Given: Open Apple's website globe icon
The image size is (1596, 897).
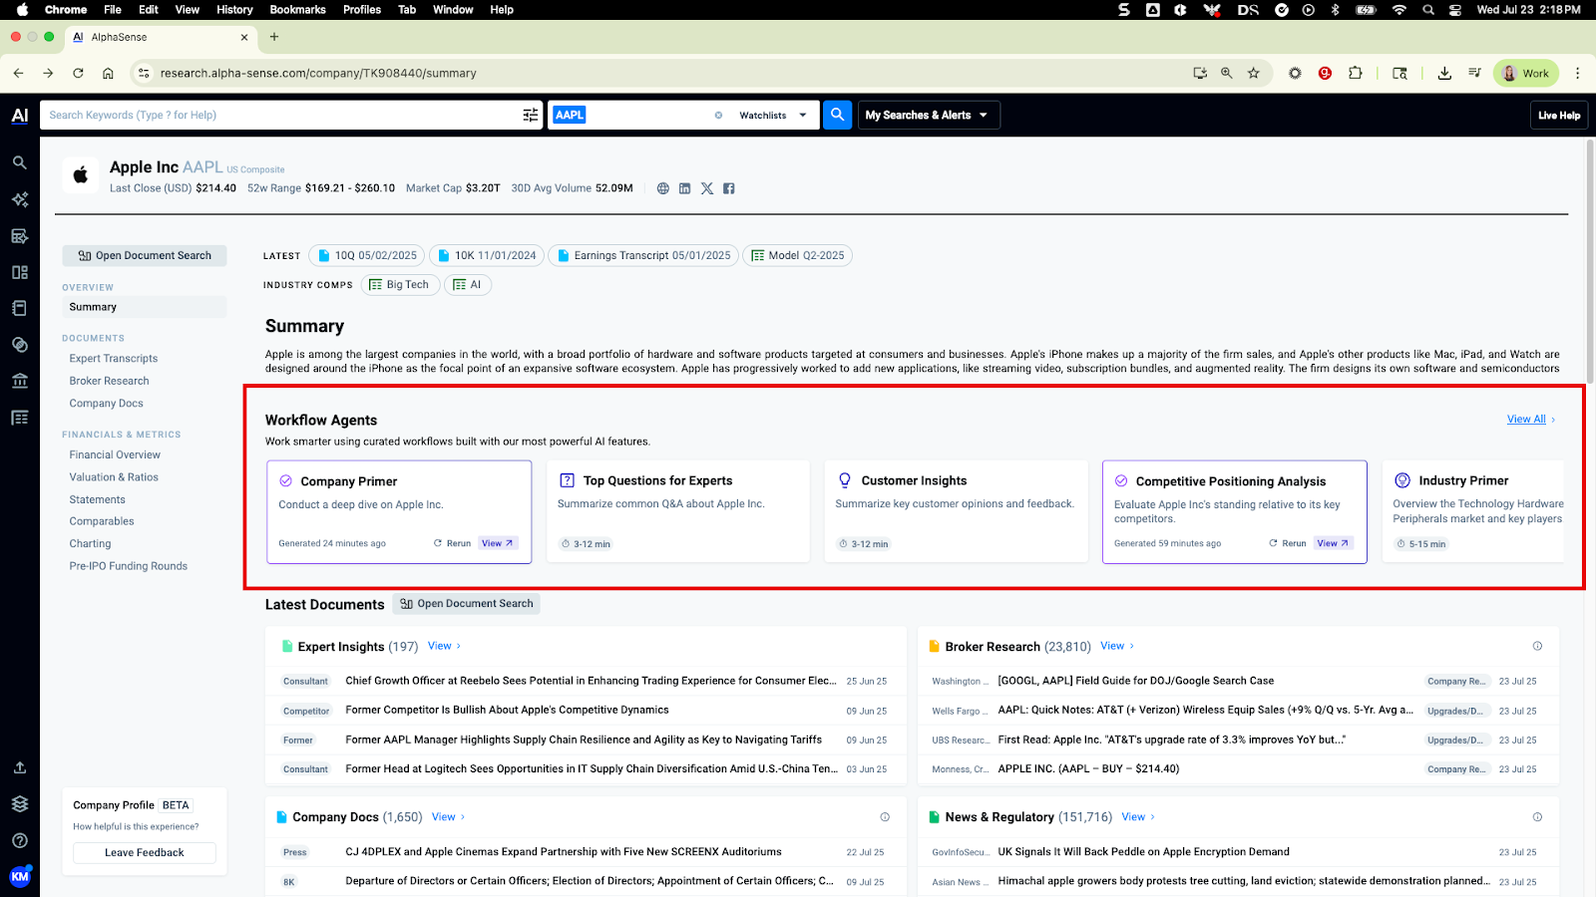Looking at the screenshot, I should (663, 188).
